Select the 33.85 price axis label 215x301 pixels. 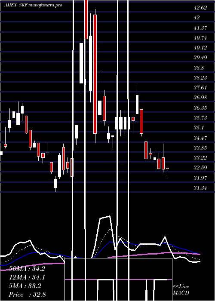200,147
